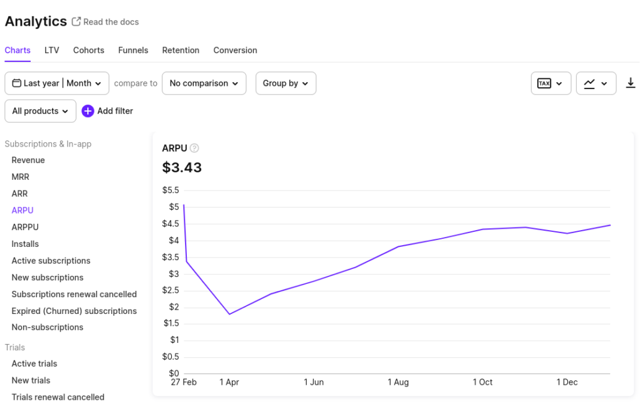The height and width of the screenshot is (403, 642).
Task: Select the MRR chart in sidebar
Action: tap(20, 177)
